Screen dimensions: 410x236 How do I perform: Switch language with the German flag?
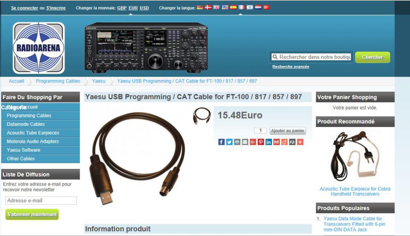(x=200, y=7)
